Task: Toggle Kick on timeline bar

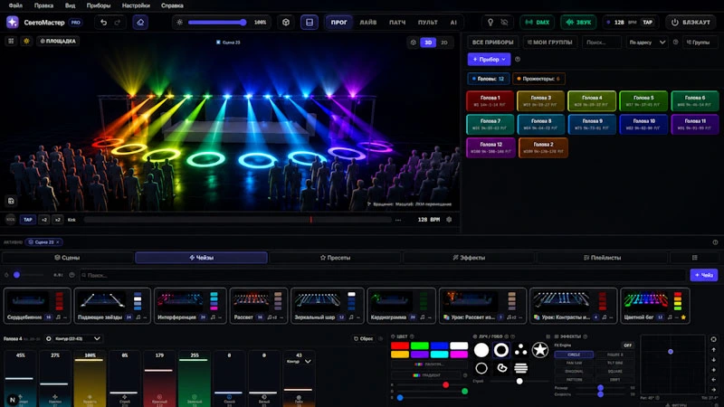Action: [x=71, y=220]
